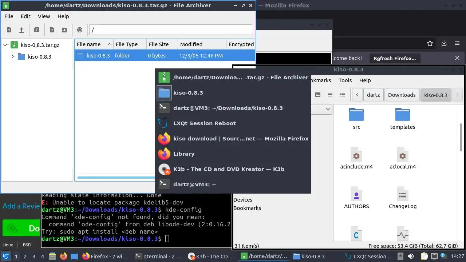Sort by the File Size column header
466x262 pixels.
(x=162, y=44)
